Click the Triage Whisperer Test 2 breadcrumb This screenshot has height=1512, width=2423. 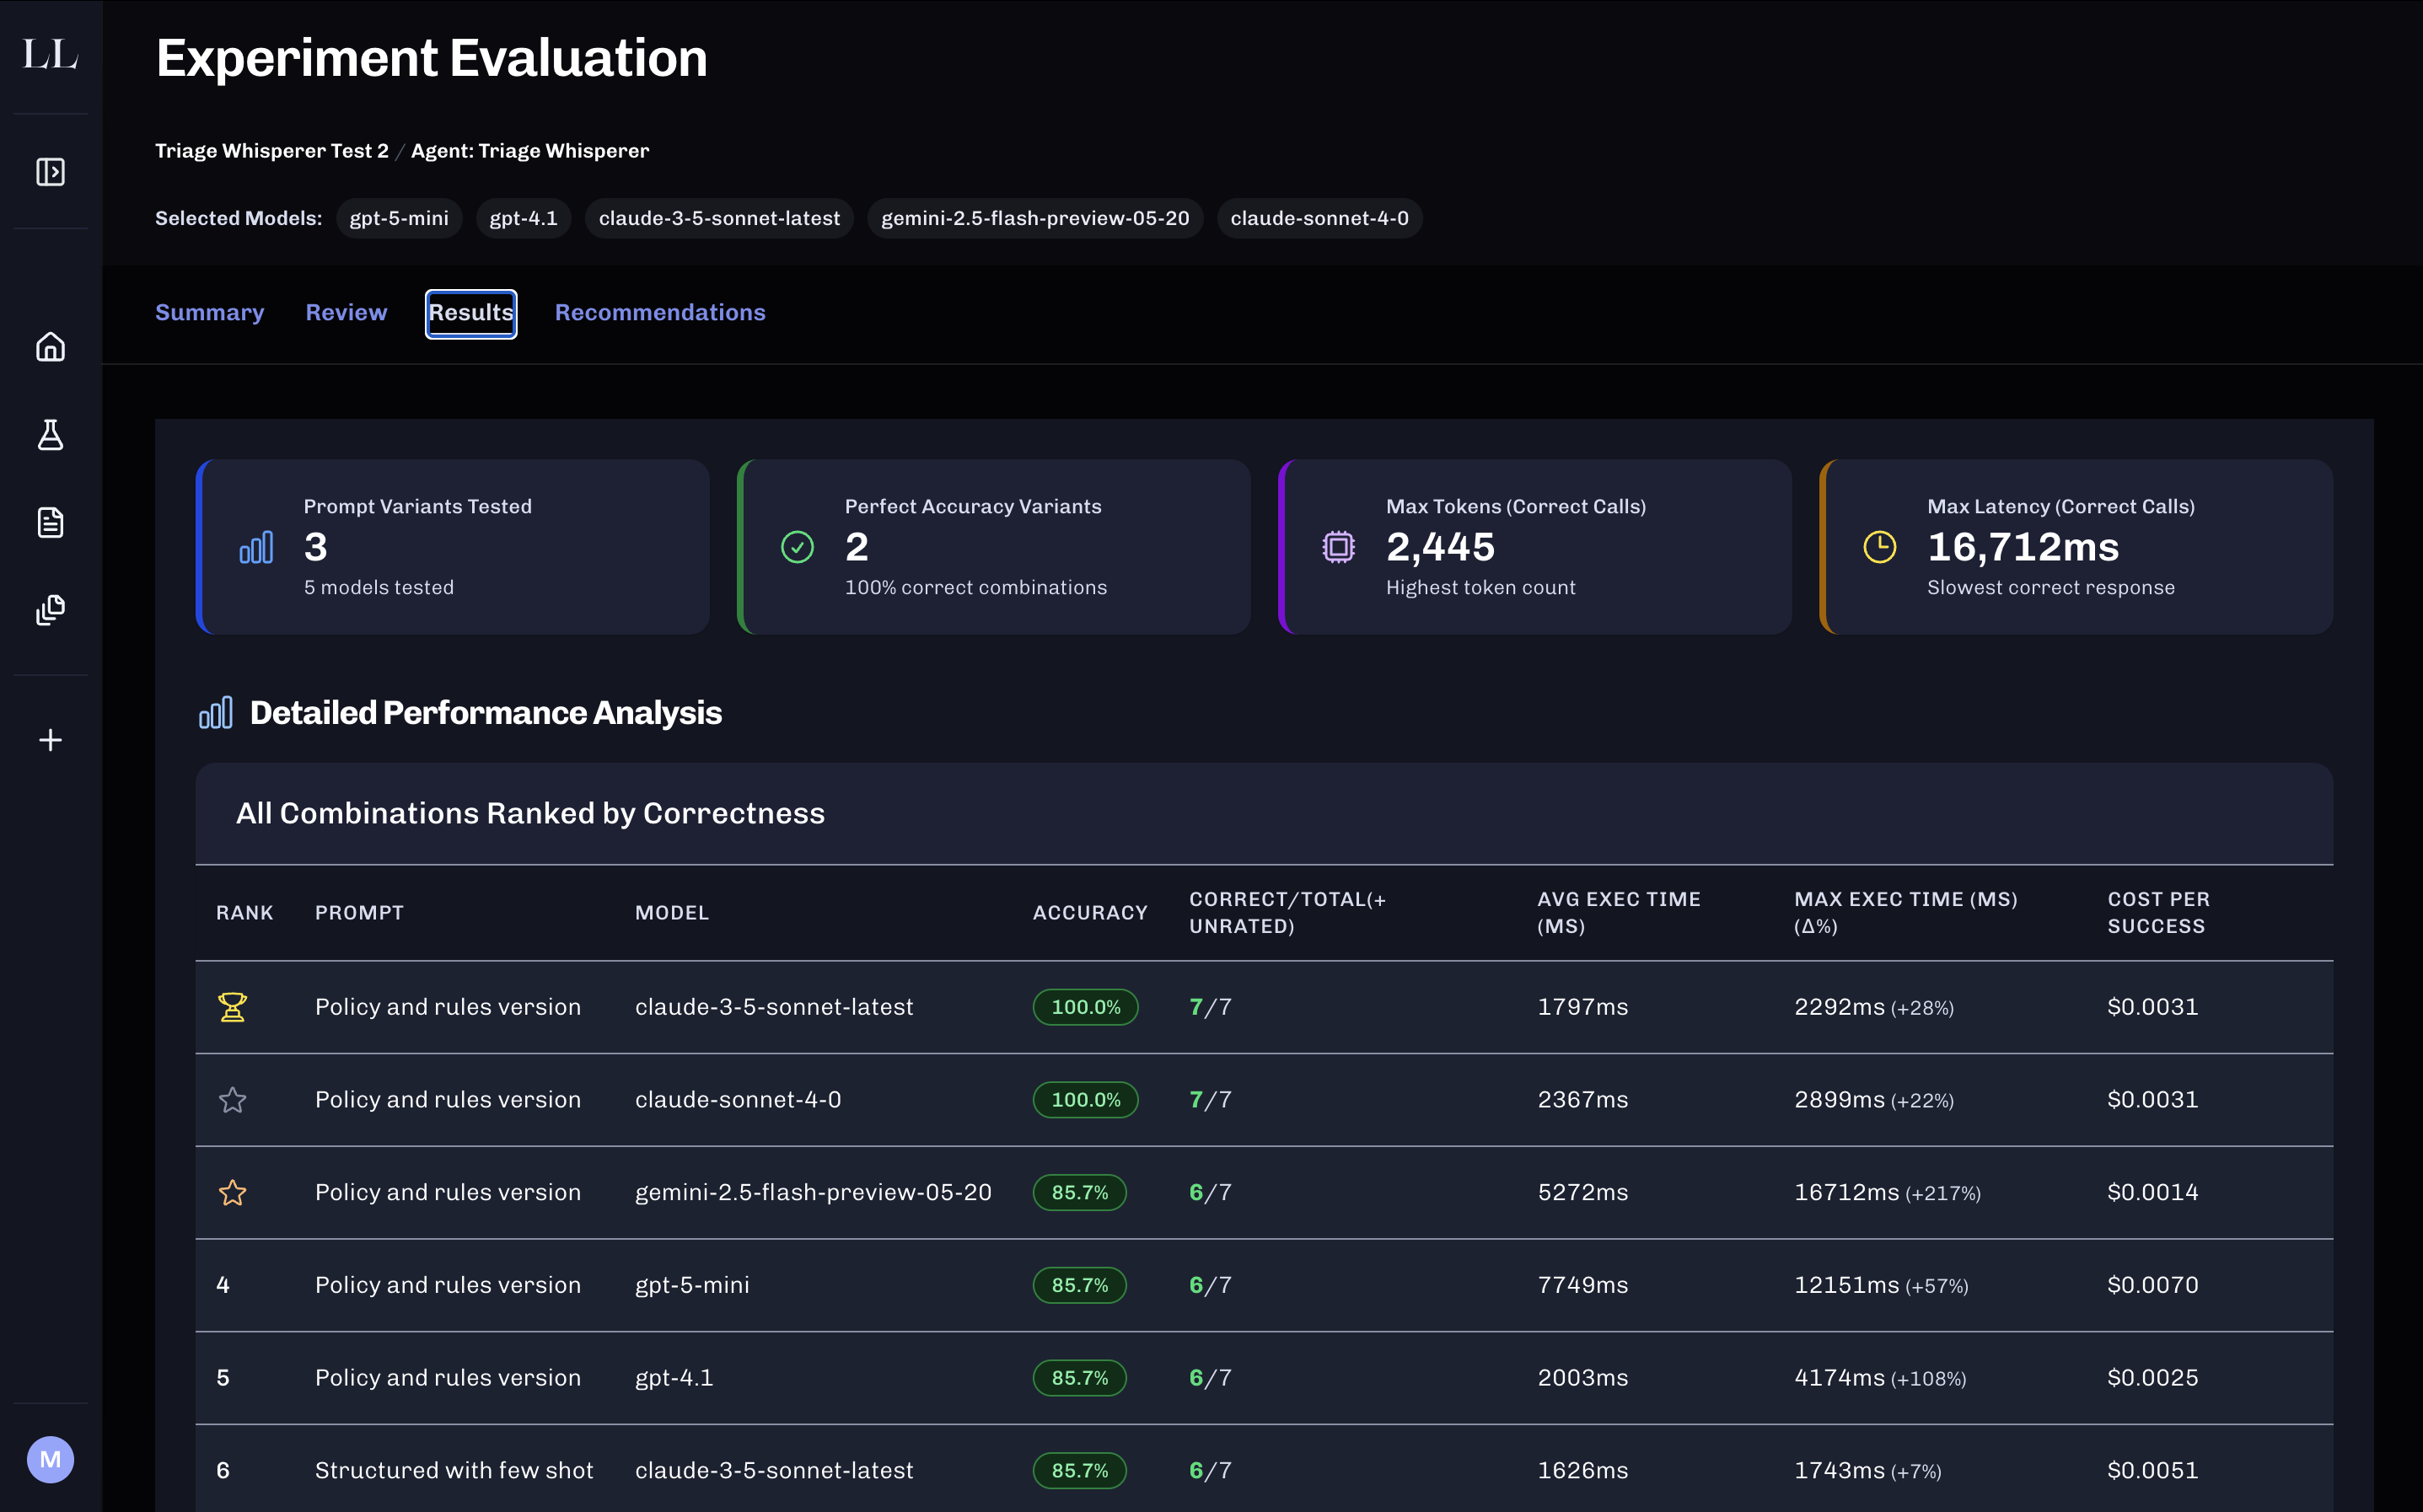click(x=271, y=151)
